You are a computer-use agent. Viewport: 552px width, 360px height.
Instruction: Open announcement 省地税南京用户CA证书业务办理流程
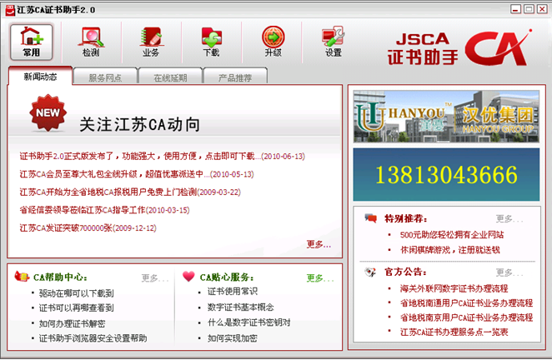[466, 317]
